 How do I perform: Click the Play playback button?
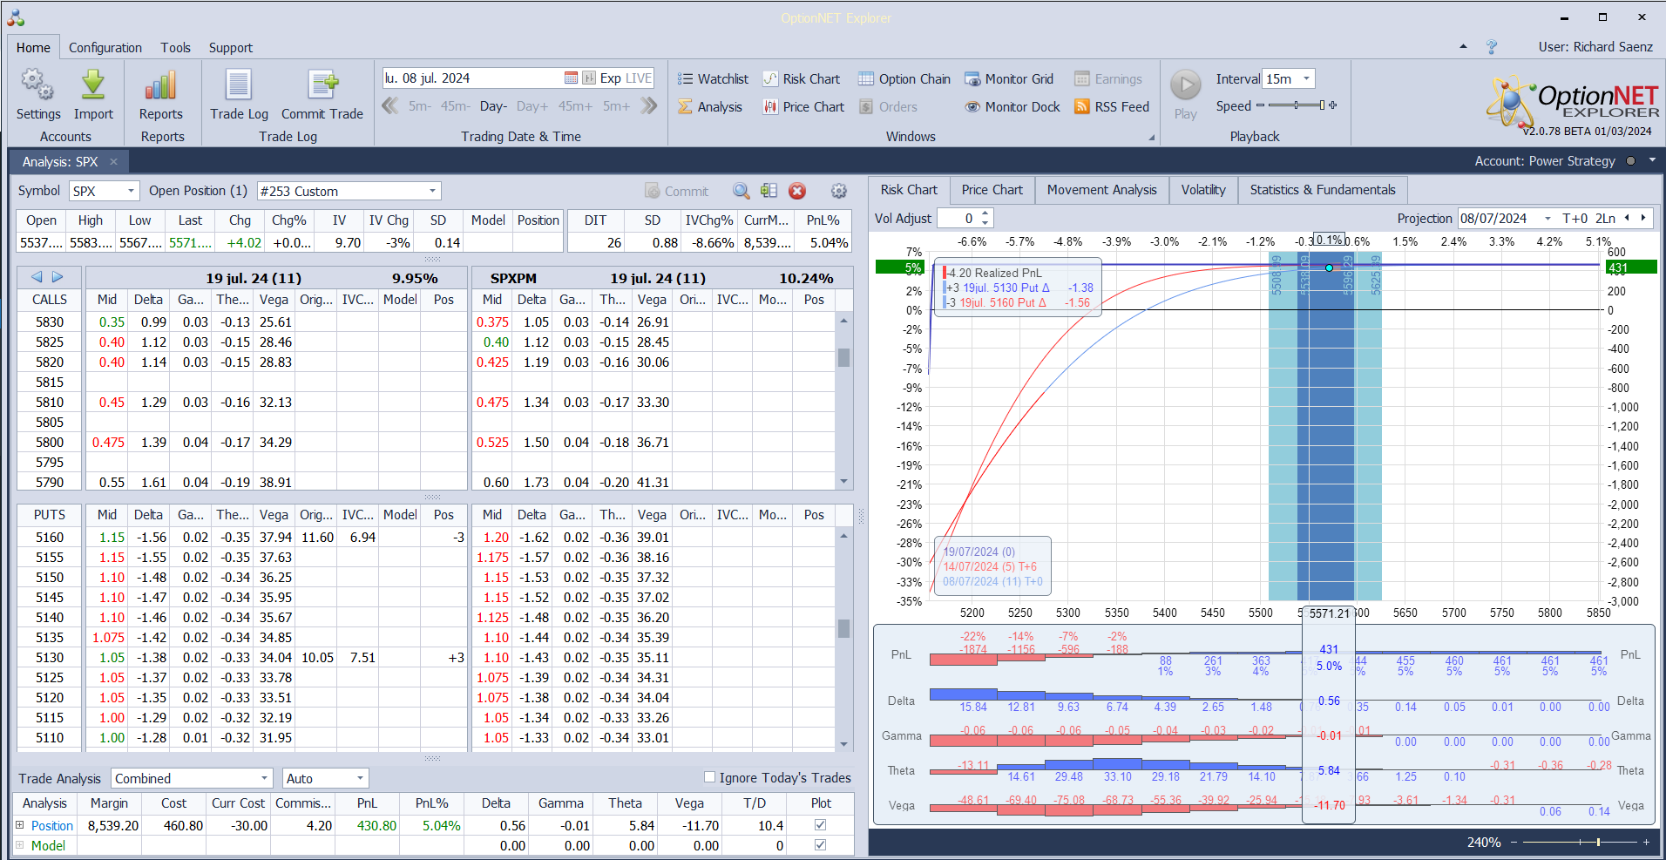[1185, 85]
